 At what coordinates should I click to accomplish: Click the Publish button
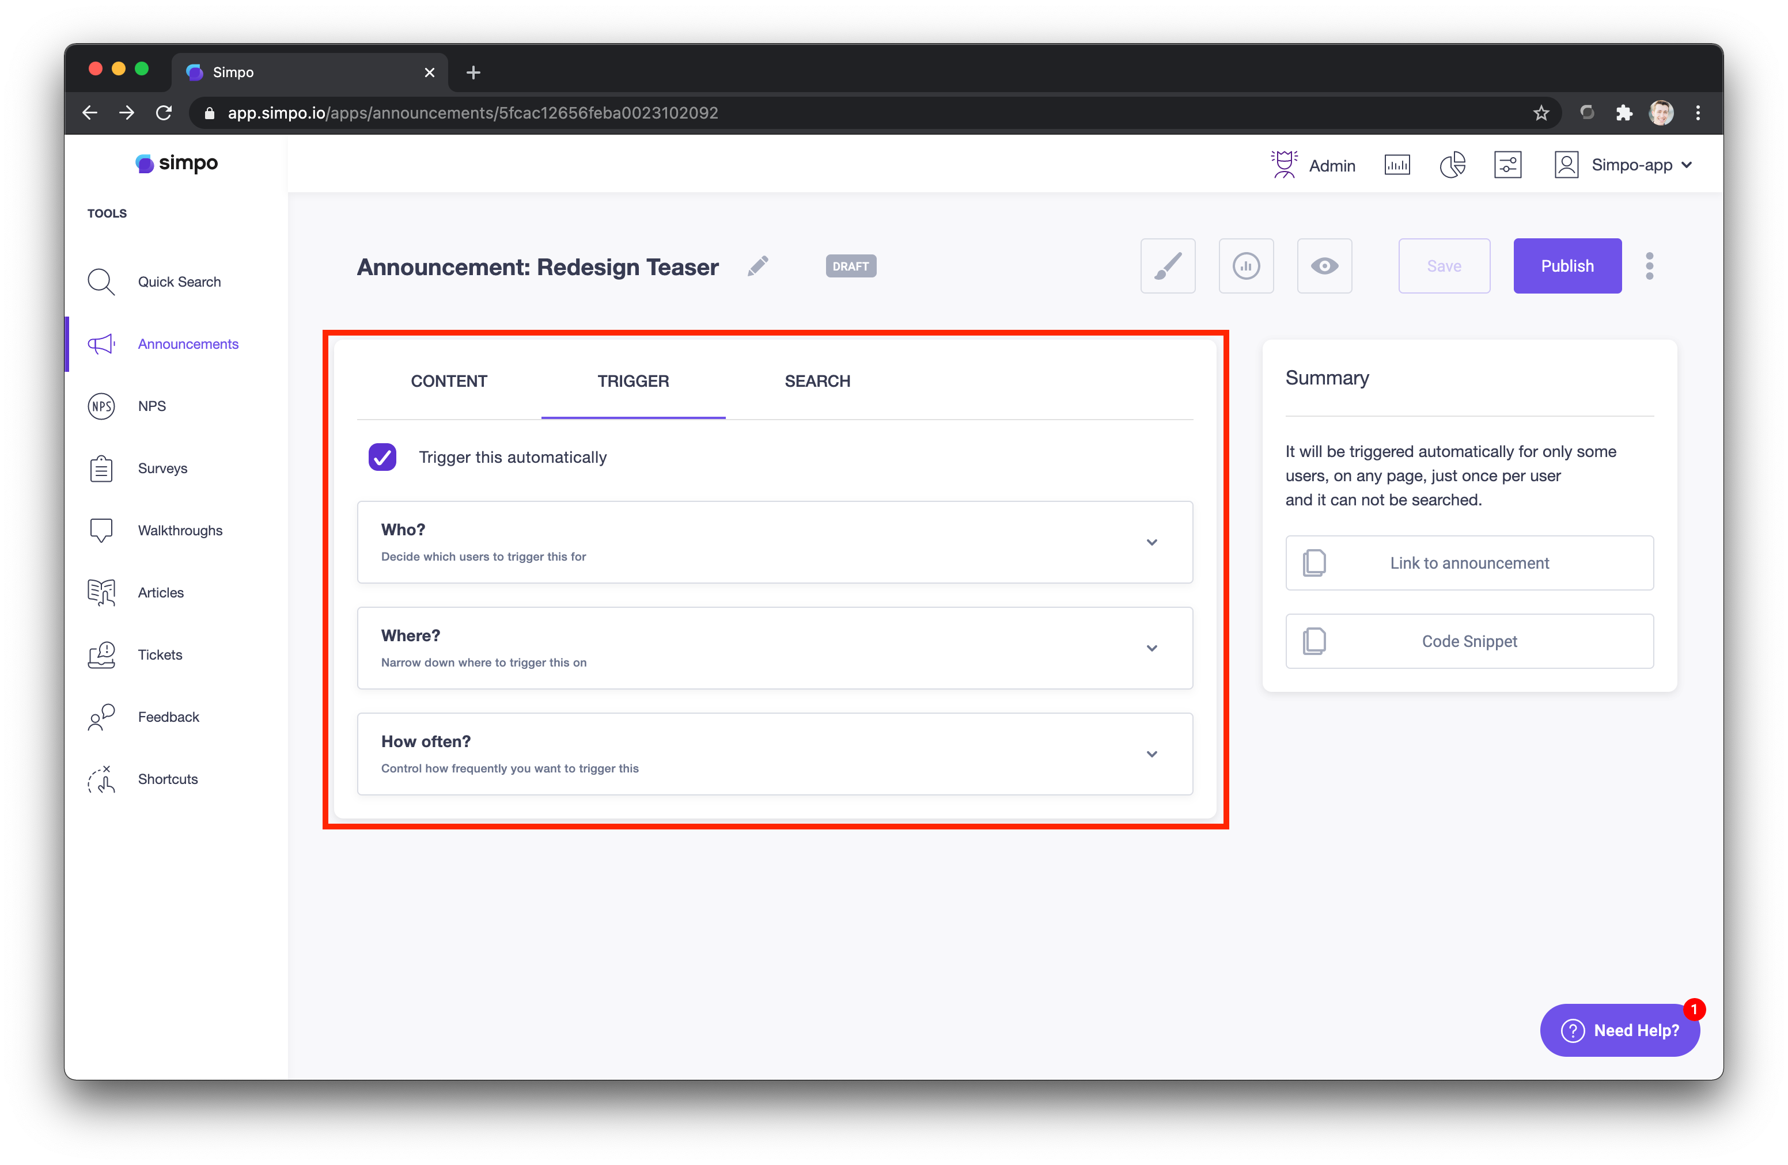tap(1567, 266)
